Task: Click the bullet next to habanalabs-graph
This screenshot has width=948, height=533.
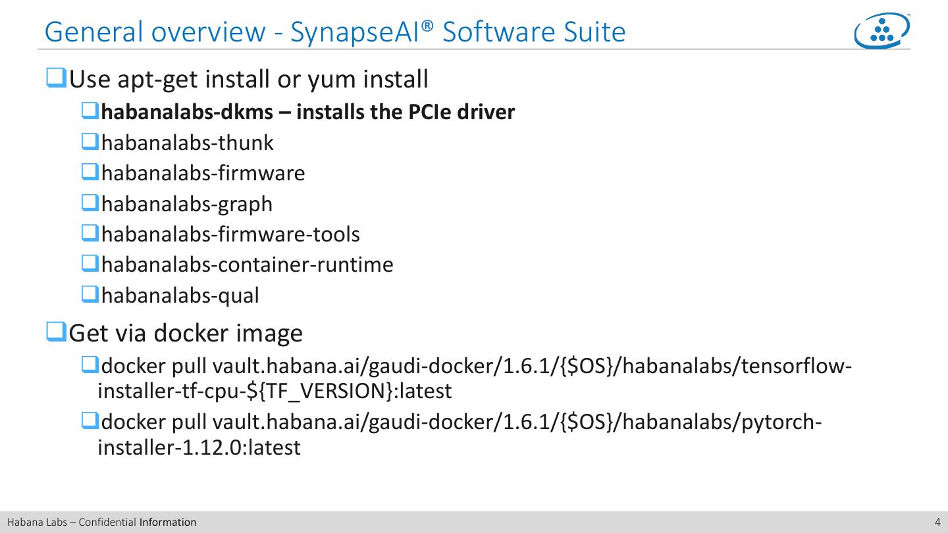Action: click(90, 203)
